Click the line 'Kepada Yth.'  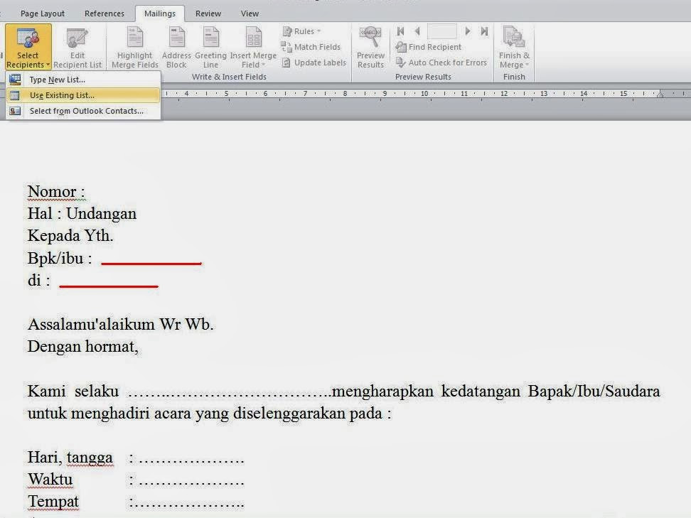(70, 236)
